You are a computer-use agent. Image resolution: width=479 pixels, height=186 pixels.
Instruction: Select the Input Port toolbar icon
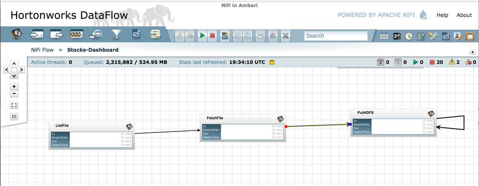pos(36,35)
